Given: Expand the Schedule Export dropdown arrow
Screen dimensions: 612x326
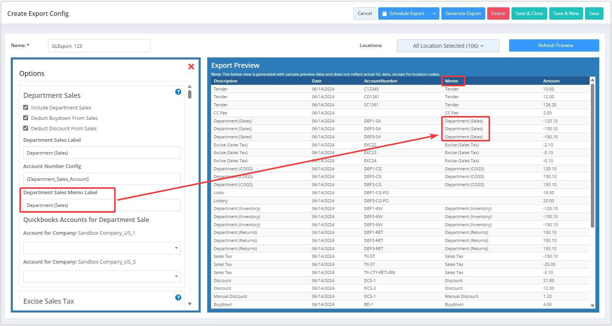Looking at the screenshot, I should point(434,13).
